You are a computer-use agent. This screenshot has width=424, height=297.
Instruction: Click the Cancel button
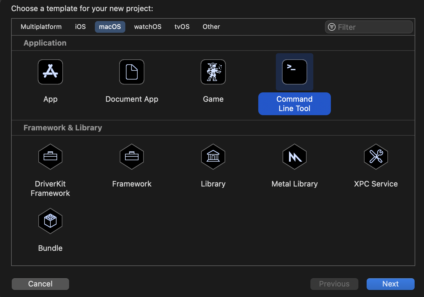[40, 284]
